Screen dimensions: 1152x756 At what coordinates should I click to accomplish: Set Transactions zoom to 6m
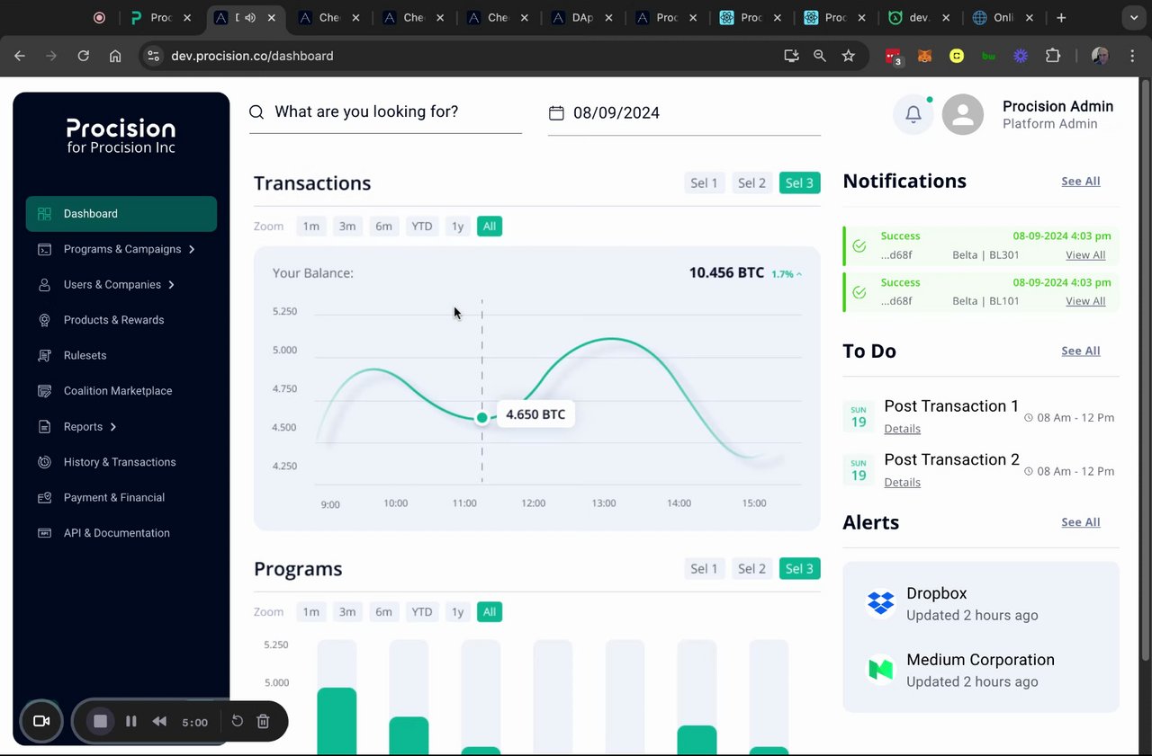coord(383,227)
